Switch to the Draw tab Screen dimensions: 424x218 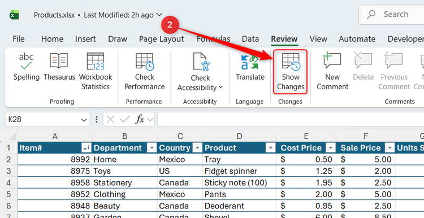(118, 39)
